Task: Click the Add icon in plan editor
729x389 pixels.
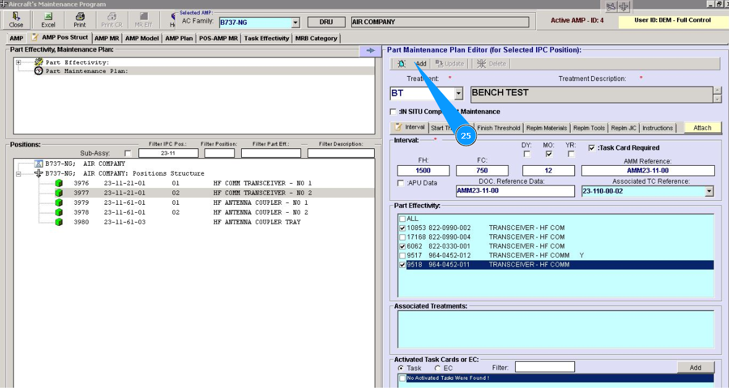Action: pyautogui.click(x=402, y=64)
